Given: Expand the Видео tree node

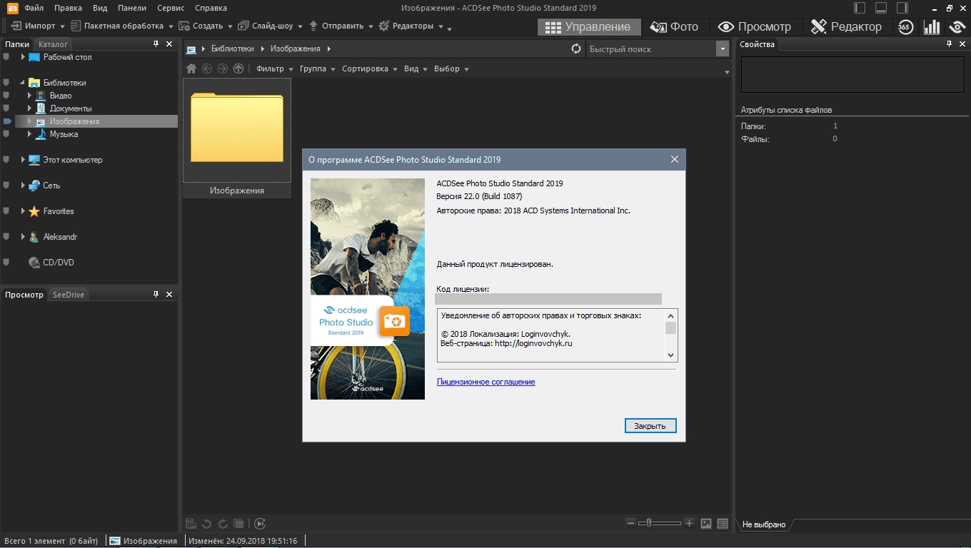Looking at the screenshot, I should (x=29, y=96).
